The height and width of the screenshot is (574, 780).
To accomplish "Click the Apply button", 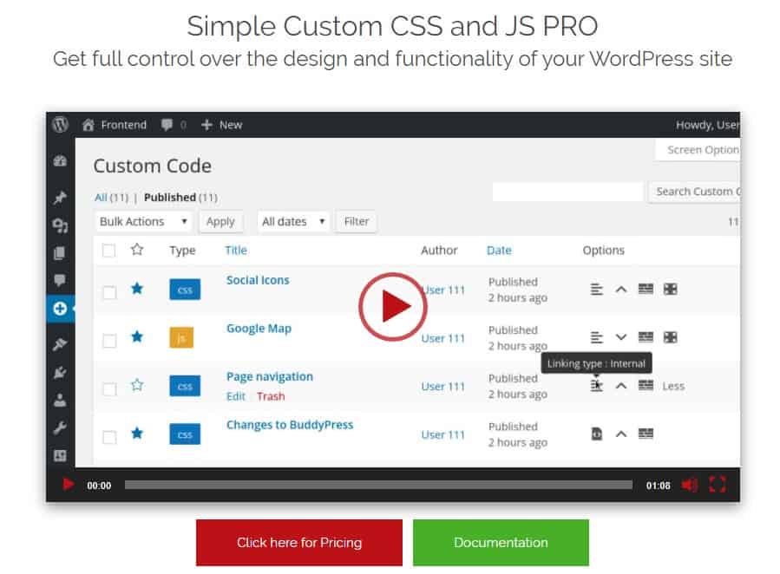I will click(220, 222).
